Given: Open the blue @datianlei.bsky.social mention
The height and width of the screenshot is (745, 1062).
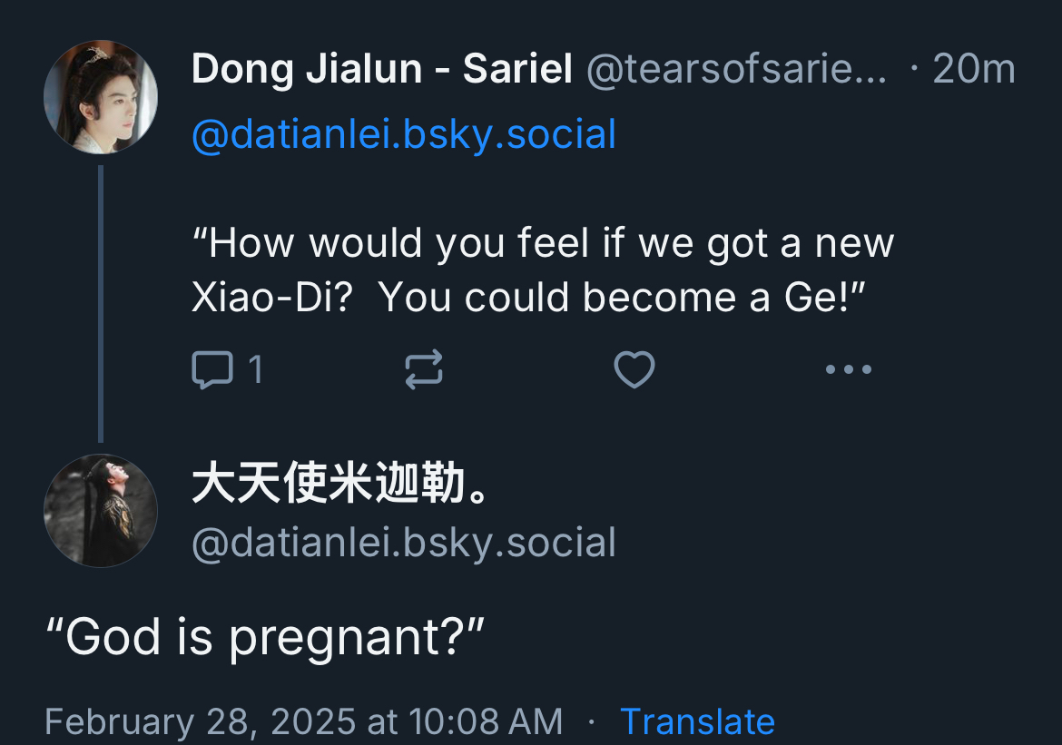Looking at the screenshot, I should tap(404, 134).
